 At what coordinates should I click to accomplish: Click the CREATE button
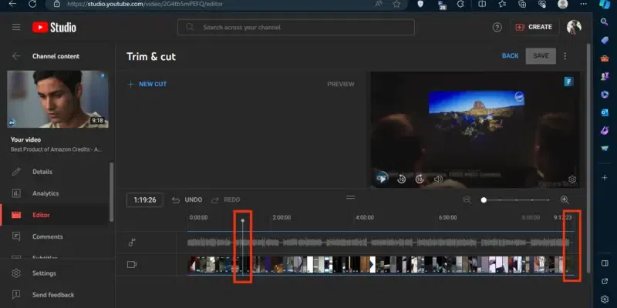pyautogui.click(x=534, y=27)
